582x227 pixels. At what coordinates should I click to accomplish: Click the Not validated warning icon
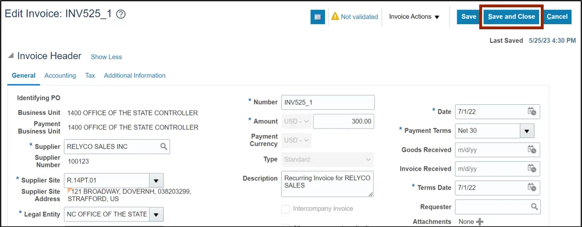335,16
